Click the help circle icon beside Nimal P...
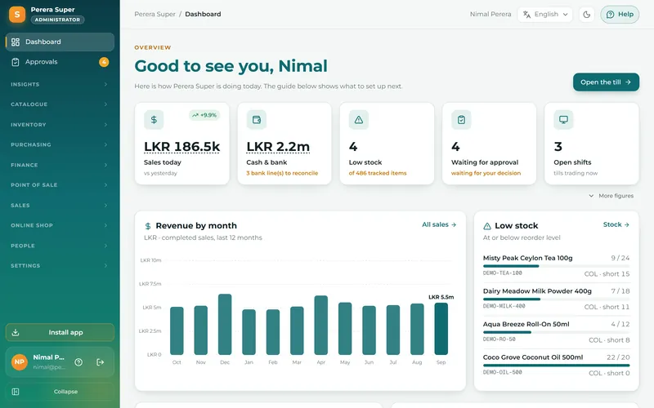 pyautogui.click(x=78, y=362)
